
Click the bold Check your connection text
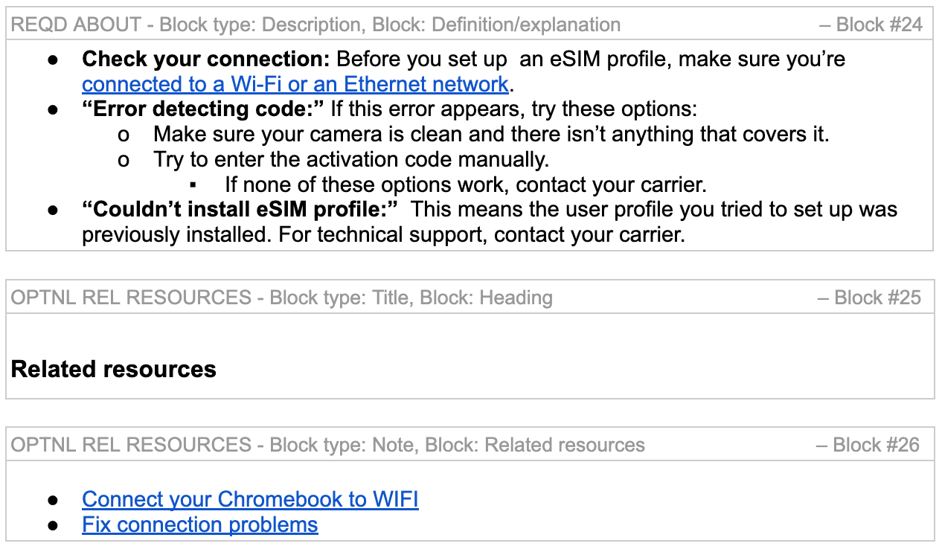click(205, 59)
